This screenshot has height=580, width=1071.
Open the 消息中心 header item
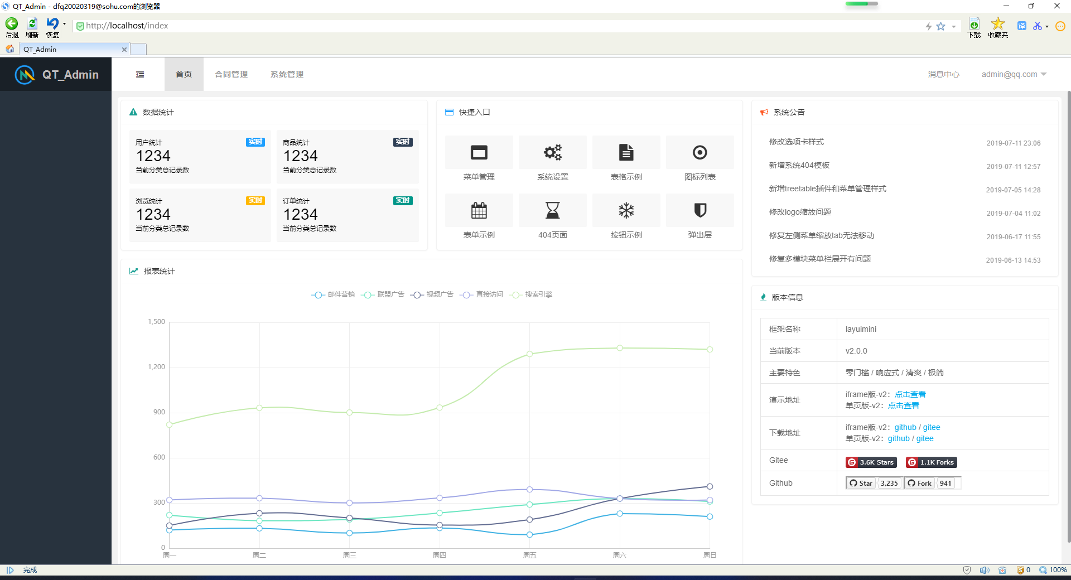click(943, 74)
